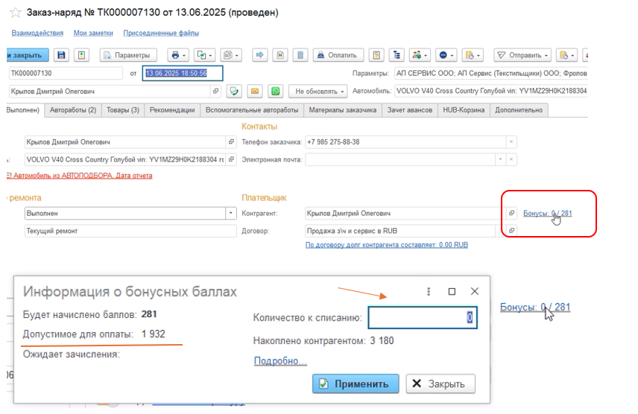Expand the Отправить dropdown menu

(522, 55)
